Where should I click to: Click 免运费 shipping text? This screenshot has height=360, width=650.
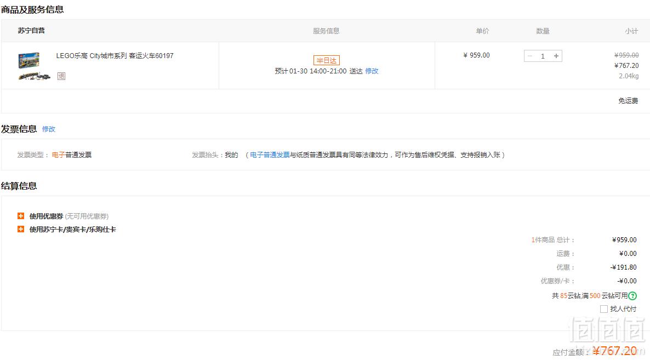coord(628,101)
